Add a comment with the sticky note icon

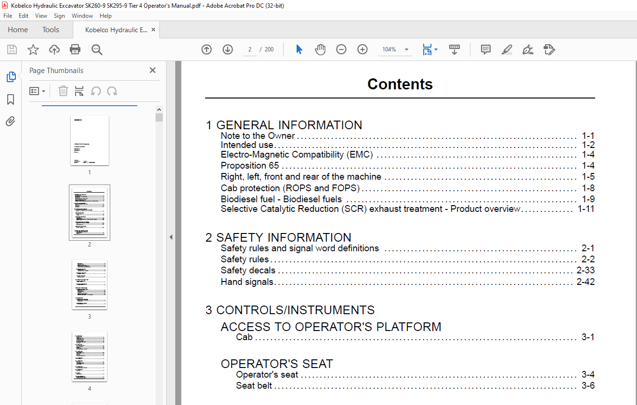[486, 49]
